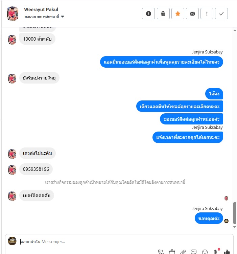This screenshot has width=237, height=254.
Task: Mark conversation as unread envelope icon
Action: tap(192, 14)
